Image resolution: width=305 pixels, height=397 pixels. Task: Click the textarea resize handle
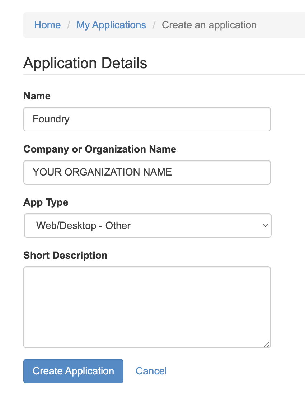click(x=267, y=345)
